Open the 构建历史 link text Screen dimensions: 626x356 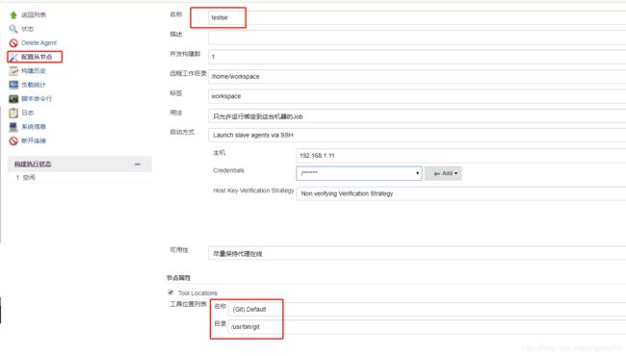(x=34, y=70)
